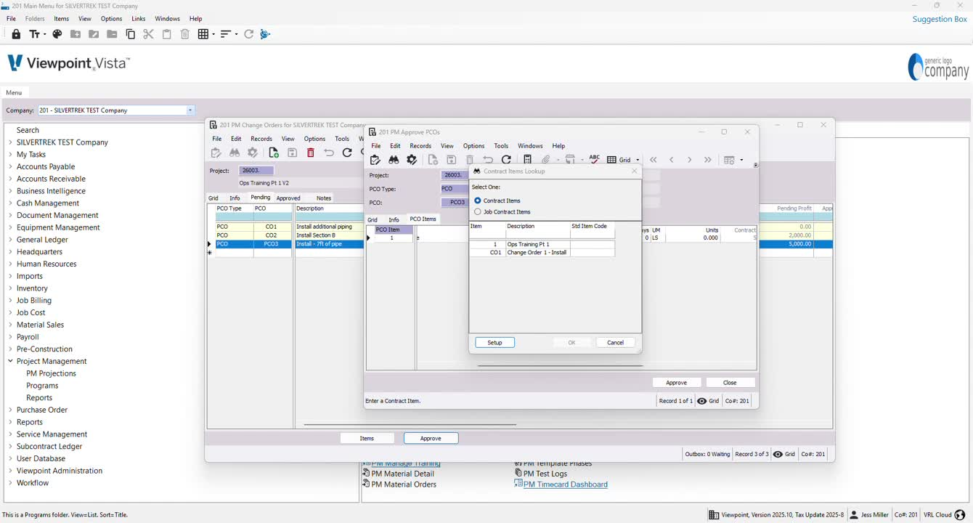The width and height of the screenshot is (973, 523).
Task: Expand Payroll tree node
Action: (x=10, y=337)
